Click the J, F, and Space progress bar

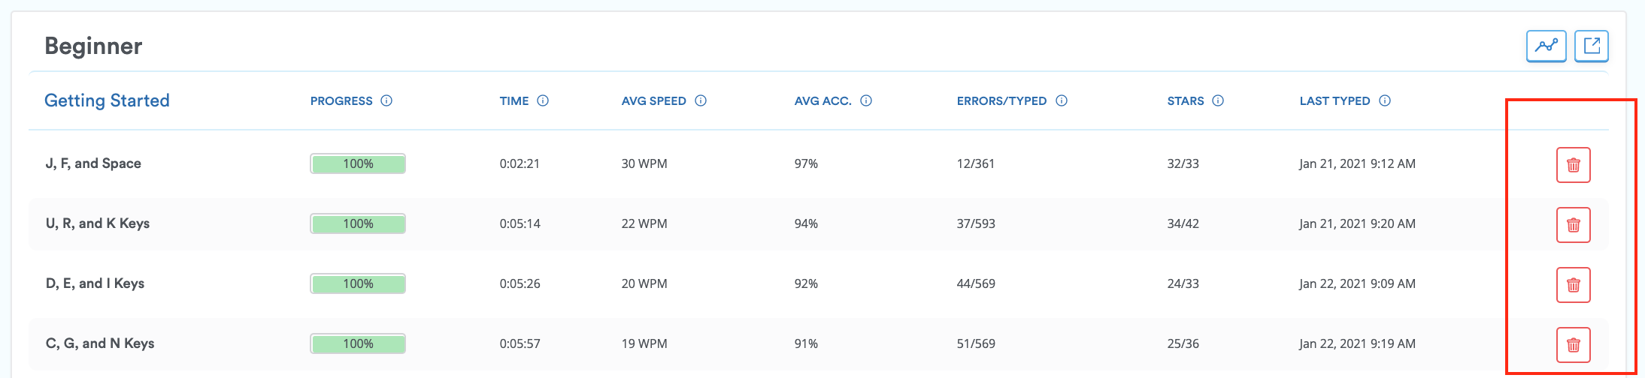358,163
